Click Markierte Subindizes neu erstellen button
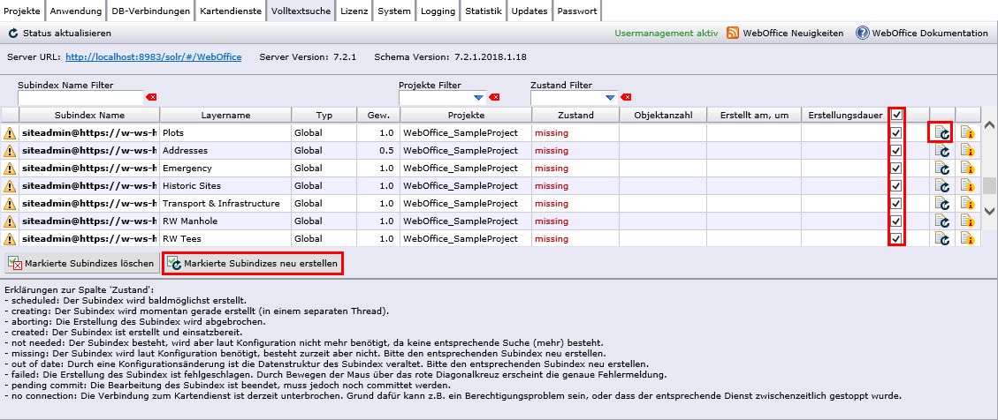This screenshot has height=420, width=998. click(x=253, y=263)
